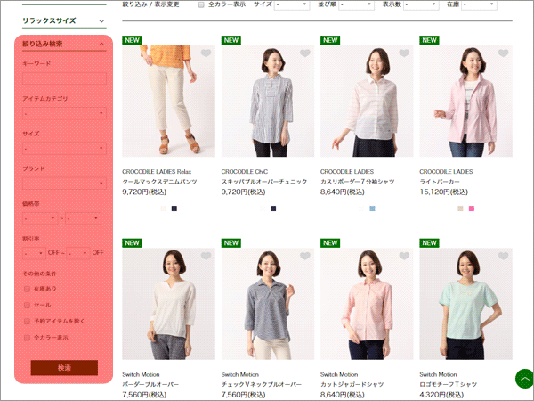Select navy color swatch for スキッパプルオーバーチュニック
Viewport: 534px width, 401px height.
tap(273, 209)
